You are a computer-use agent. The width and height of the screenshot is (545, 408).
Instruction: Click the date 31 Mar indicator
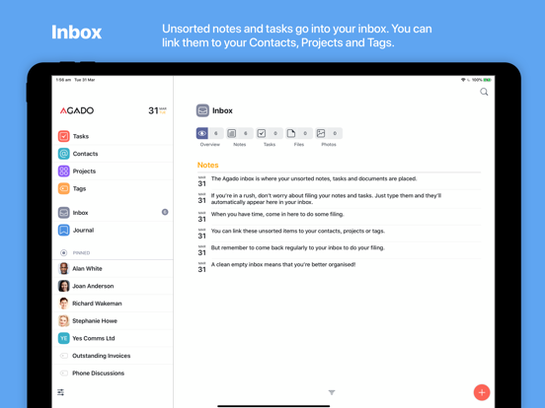(x=157, y=110)
